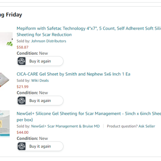The image size is (161, 161).
Task: Click the reorder icon under the $58.87 Mepiform item
Action: (x=22, y=61)
